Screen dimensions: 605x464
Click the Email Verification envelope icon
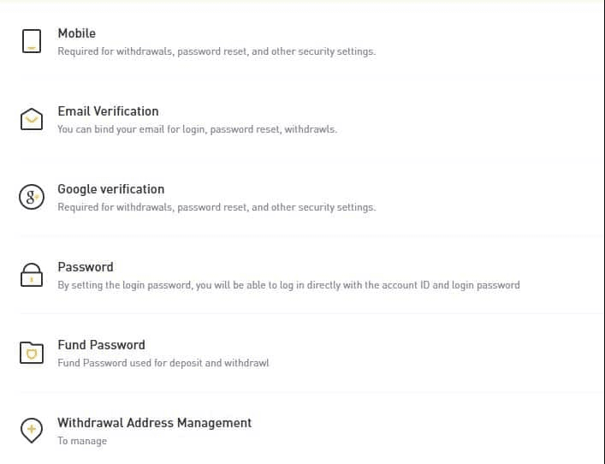coord(31,120)
